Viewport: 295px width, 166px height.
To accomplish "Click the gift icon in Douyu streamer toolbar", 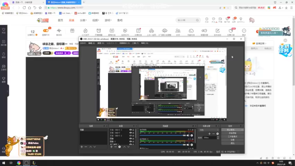I will pyautogui.click(x=72, y=31).
